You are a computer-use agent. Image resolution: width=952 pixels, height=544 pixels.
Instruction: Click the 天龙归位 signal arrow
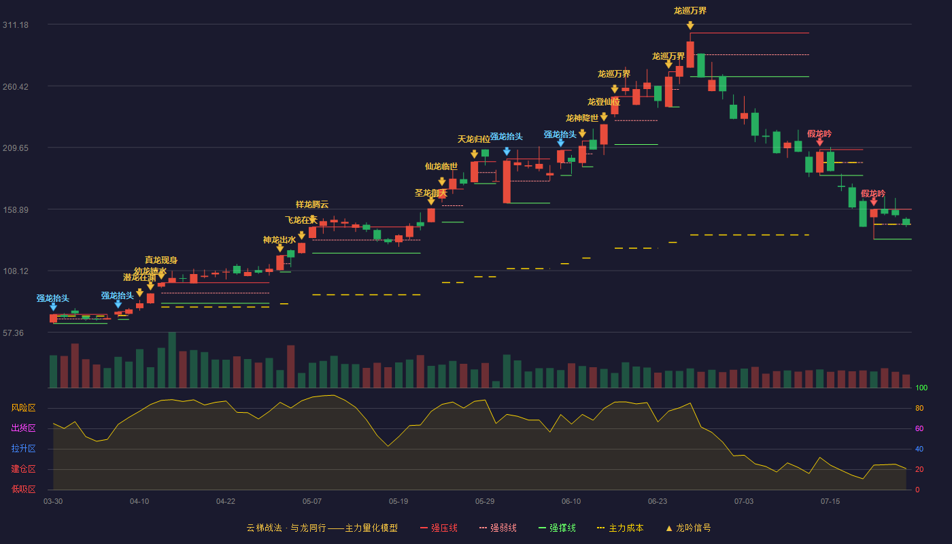[474, 154]
